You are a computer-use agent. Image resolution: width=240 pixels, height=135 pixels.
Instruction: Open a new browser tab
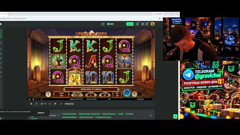click(x=9, y=14)
